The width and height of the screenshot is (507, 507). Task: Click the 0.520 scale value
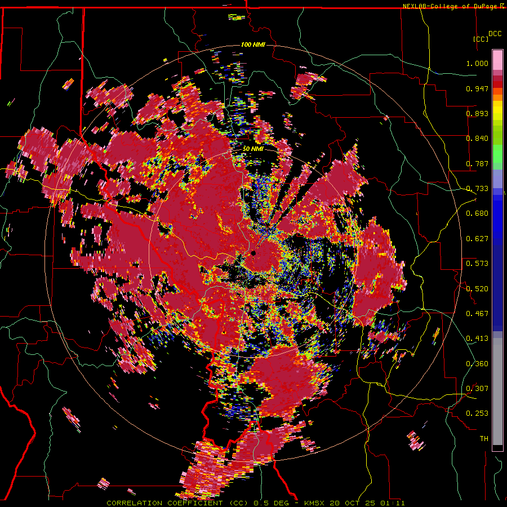tap(477, 288)
